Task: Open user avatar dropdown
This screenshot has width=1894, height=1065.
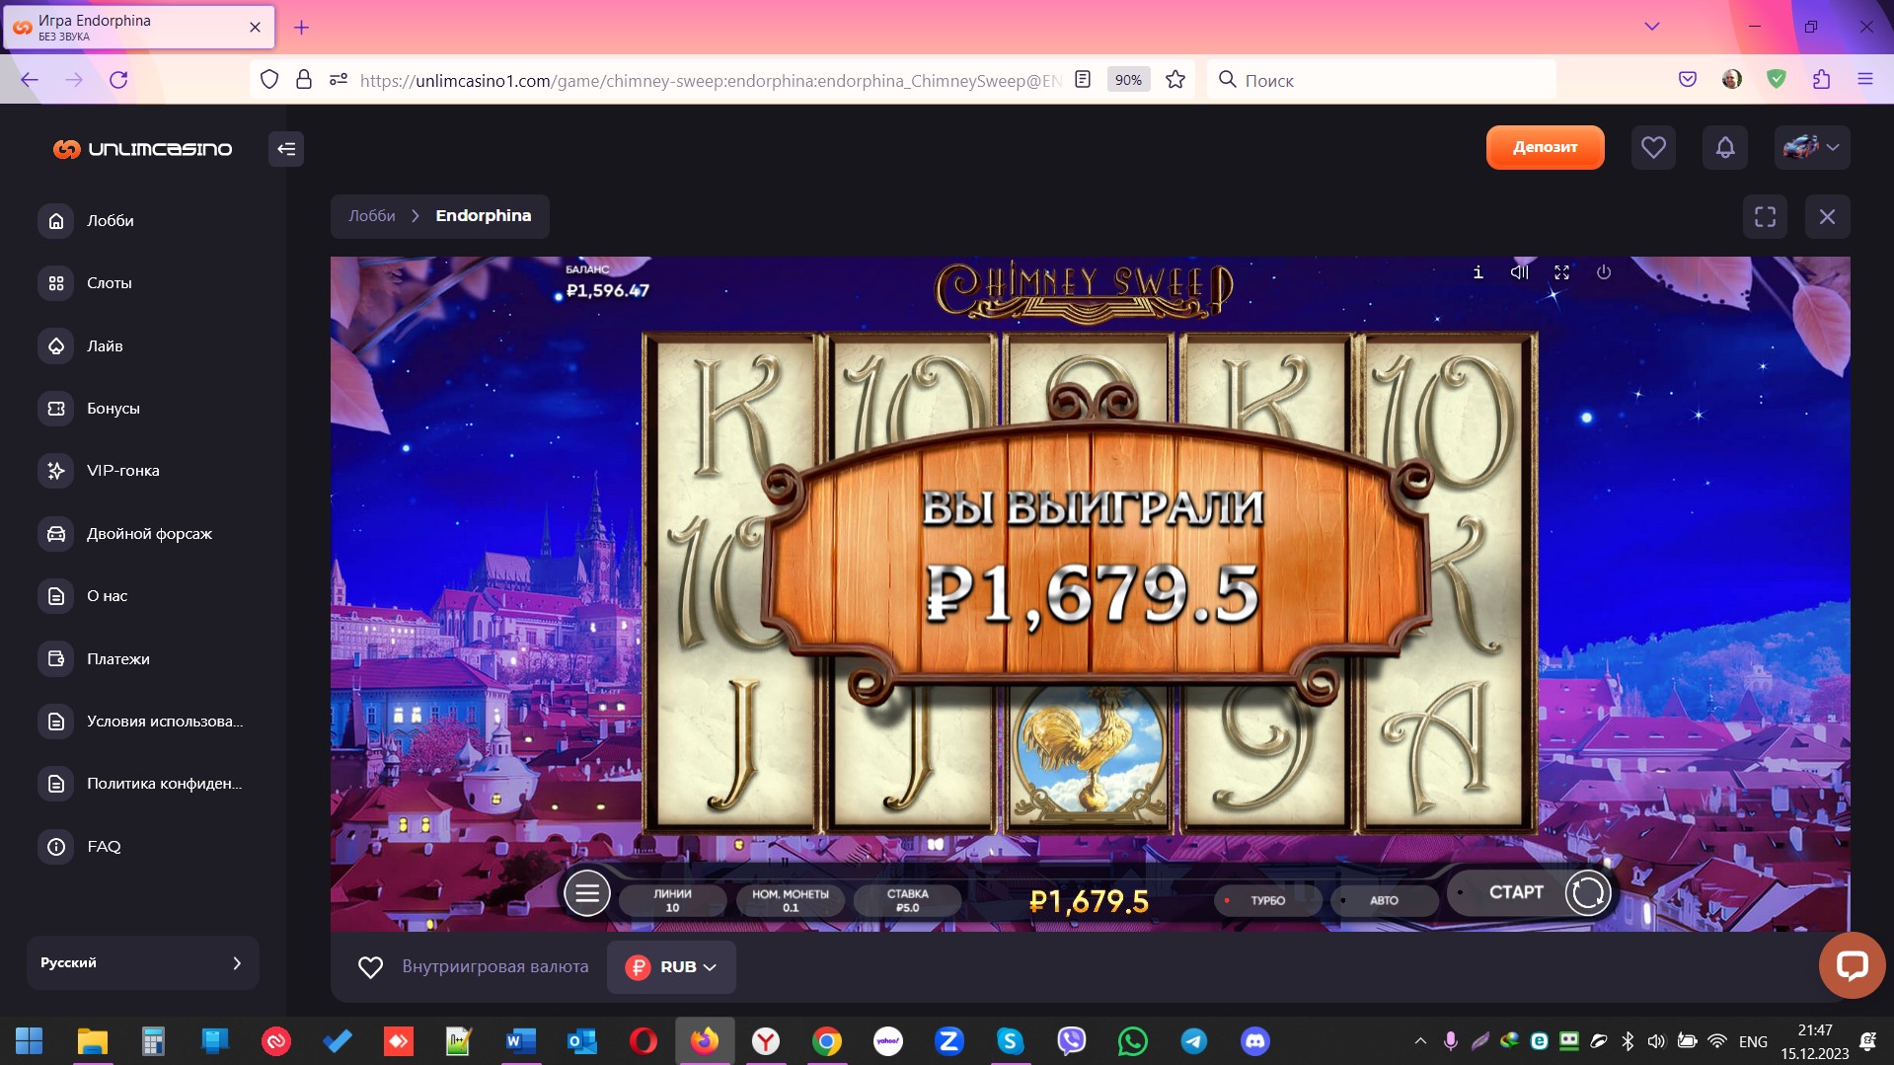Action: (1811, 148)
